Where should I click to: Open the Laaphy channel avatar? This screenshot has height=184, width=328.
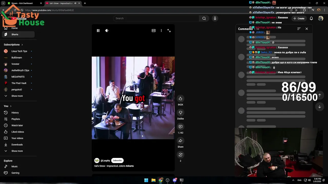click(97, 160)
